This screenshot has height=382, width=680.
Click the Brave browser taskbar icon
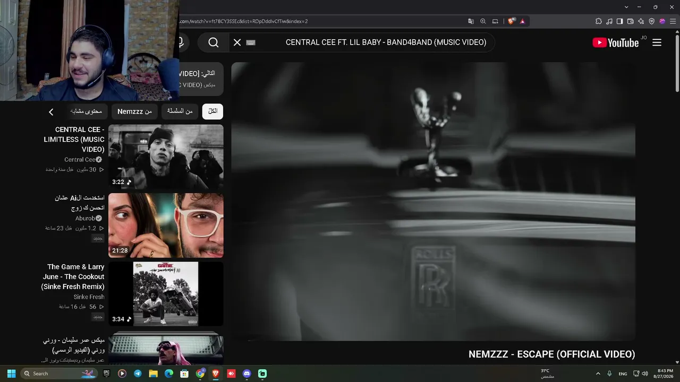point(216,374)
